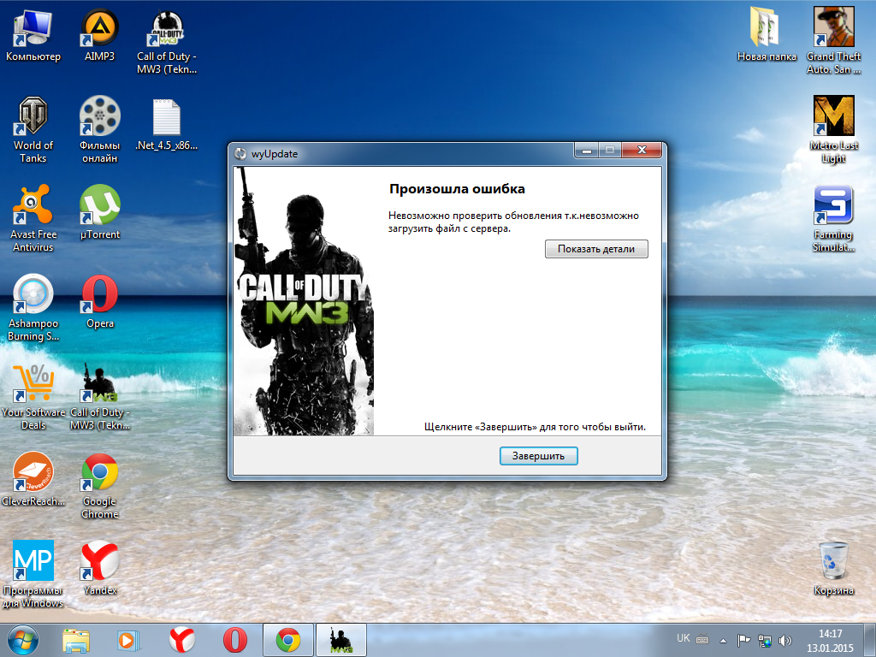This screenshot has height=657, width=876.
Task: Select Farming Simulator desktop icon
Action: (833, 218)
